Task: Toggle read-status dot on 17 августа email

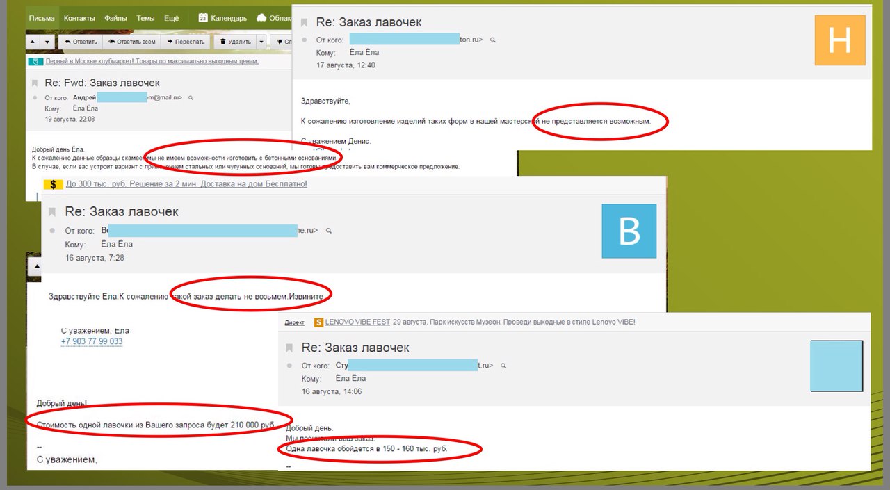Action: (x=304, y=40)
